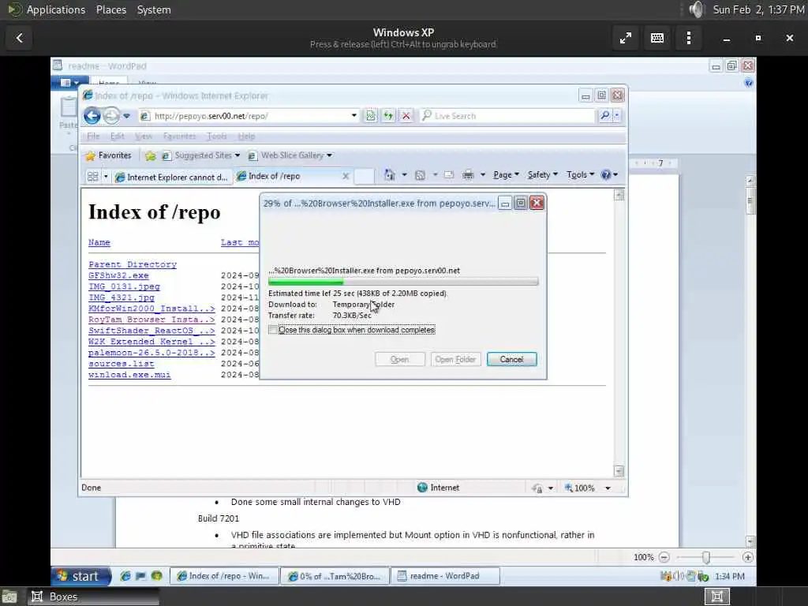The width and height of the screenshot is (808, 606).
Task: Click the Print icon in IE toolbar
Action: tap(468, 175)
